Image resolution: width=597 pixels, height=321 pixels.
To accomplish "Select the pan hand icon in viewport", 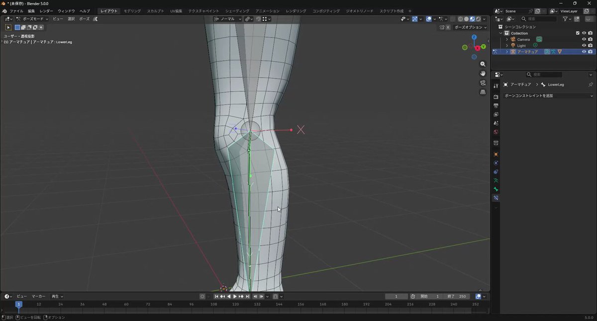I will click(x=483, y=74).
